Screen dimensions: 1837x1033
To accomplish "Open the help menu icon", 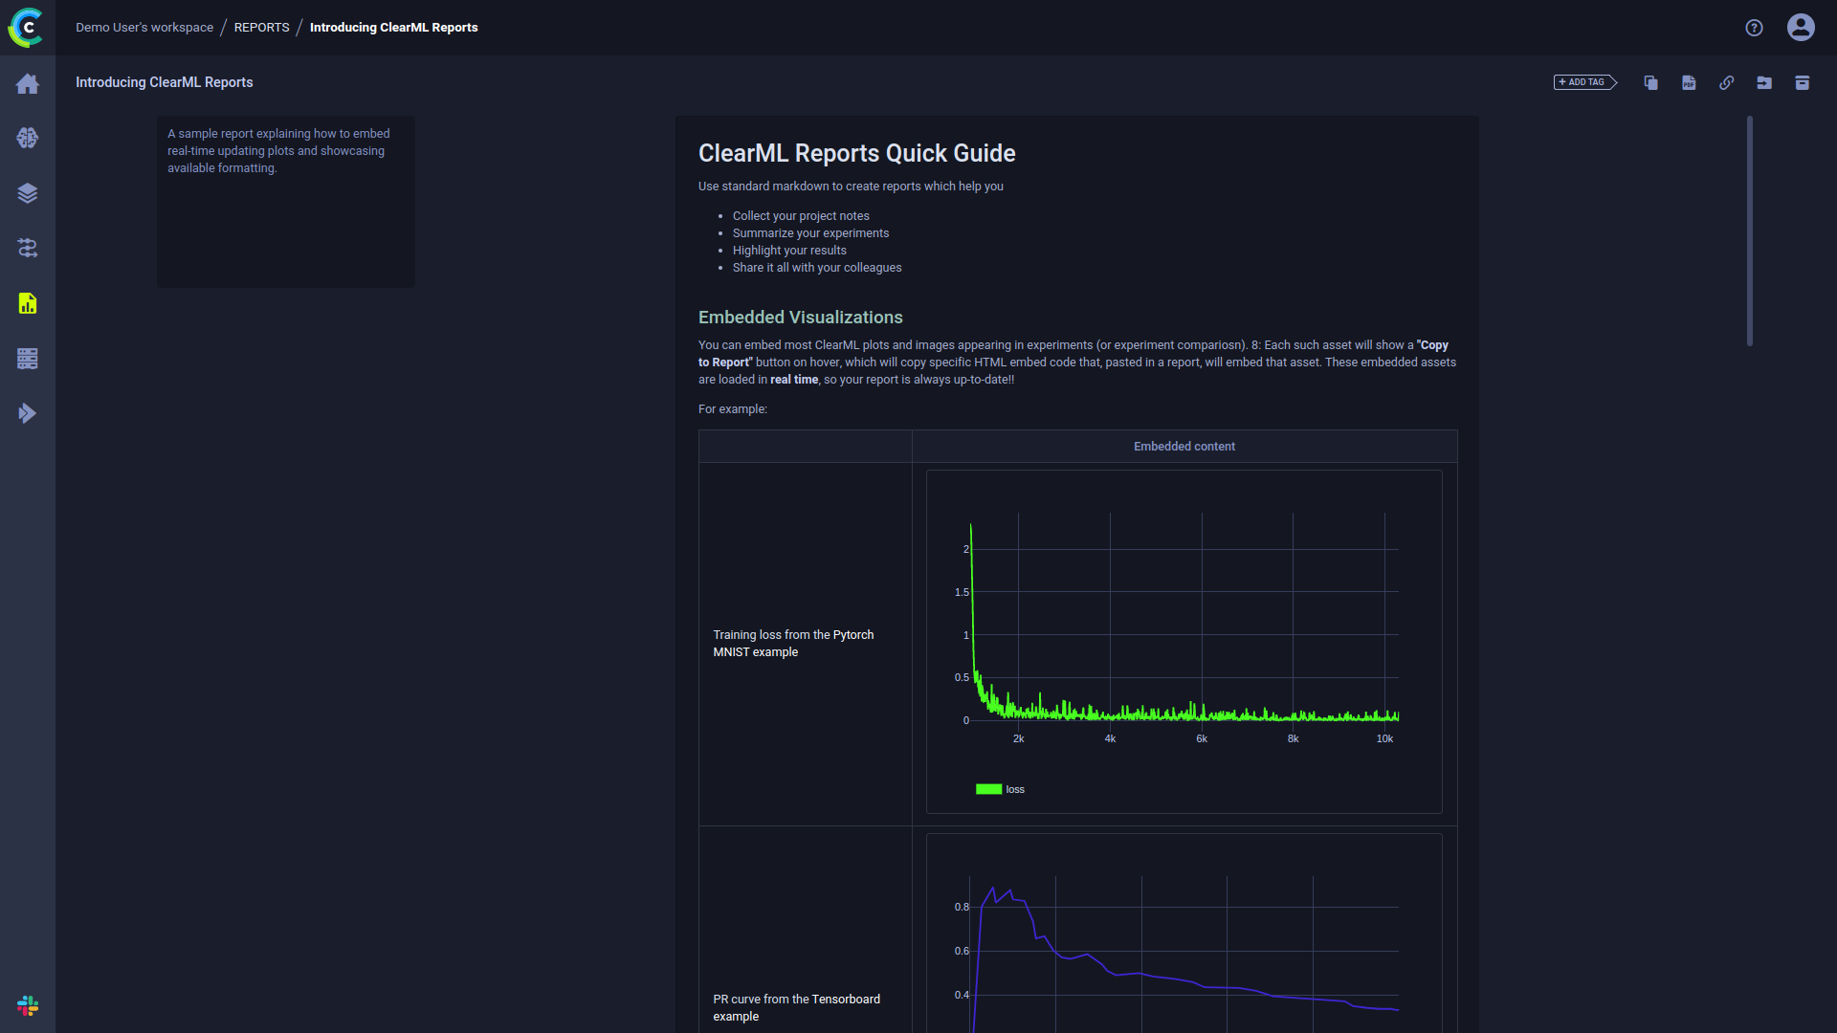I will (x=1754, y=28).
